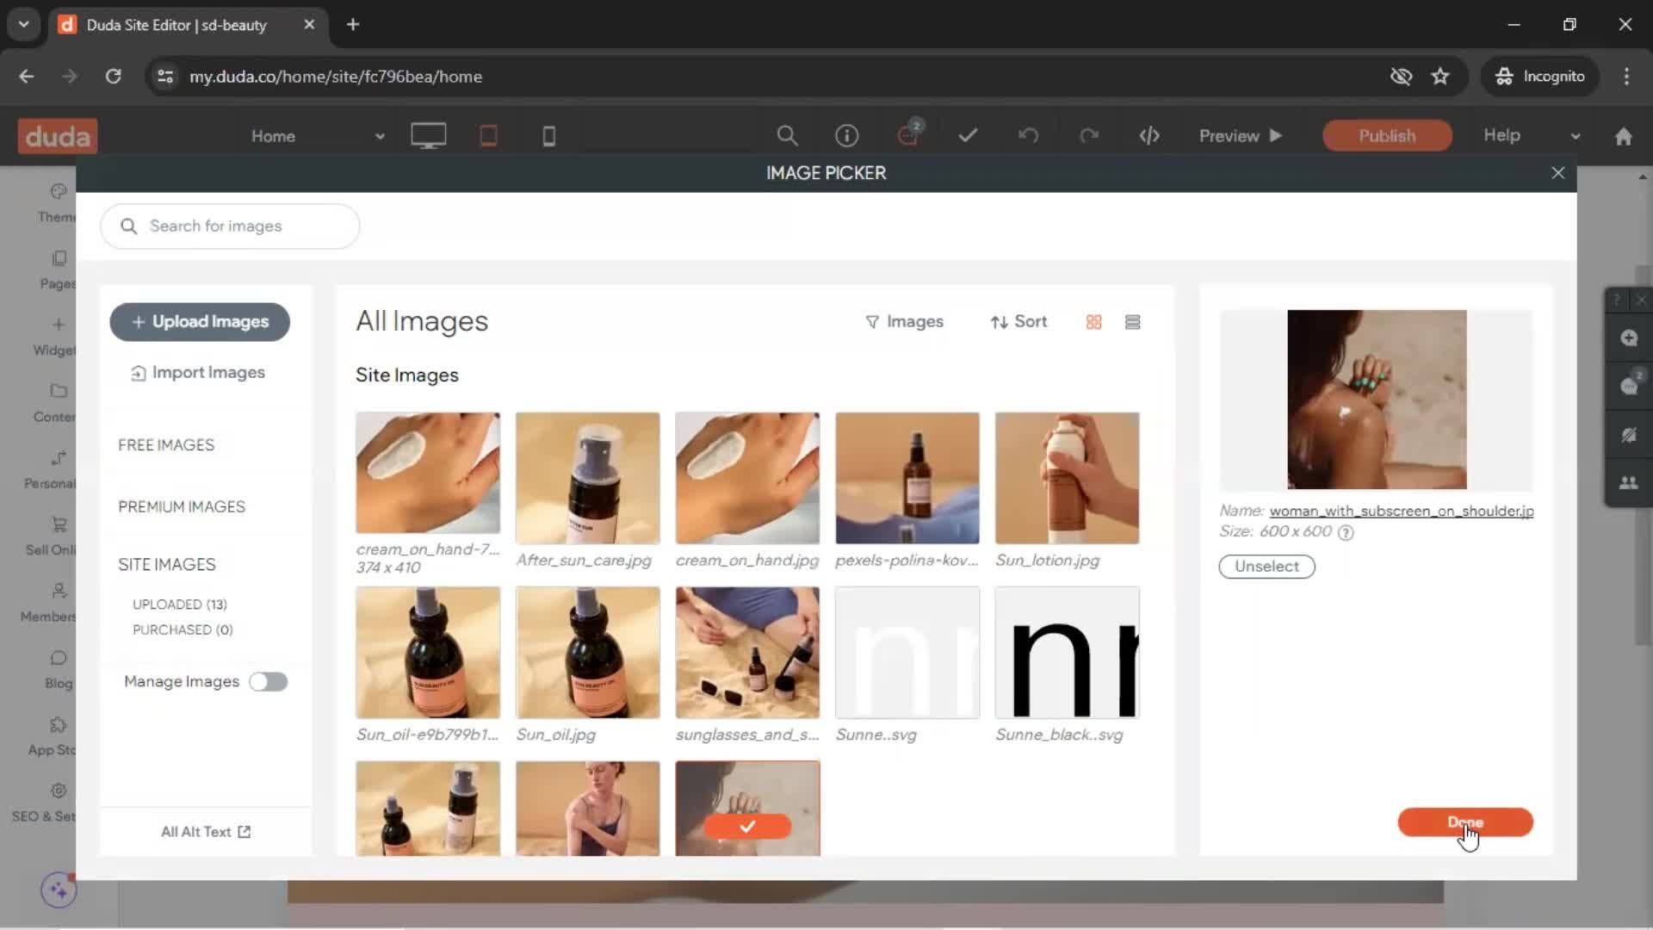
Task: Open Chrome menu three dots
Action: tap(1626, 77)
